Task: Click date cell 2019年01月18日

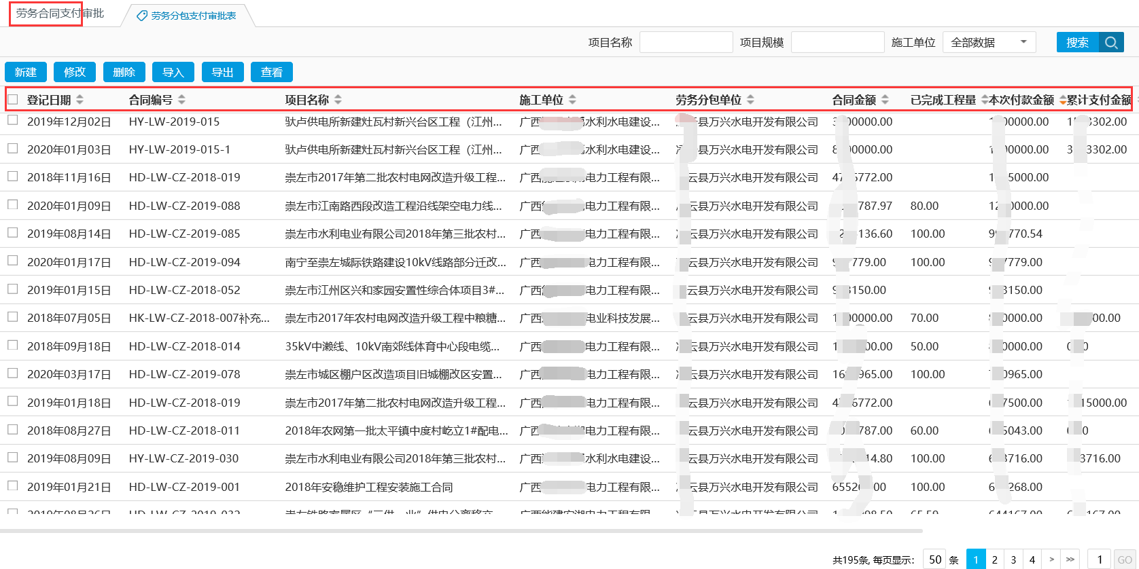Action: point(69,403)
